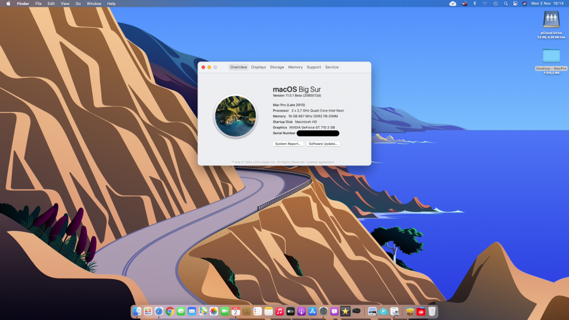Click the date and time in the menu bar

tap(547, 3)
